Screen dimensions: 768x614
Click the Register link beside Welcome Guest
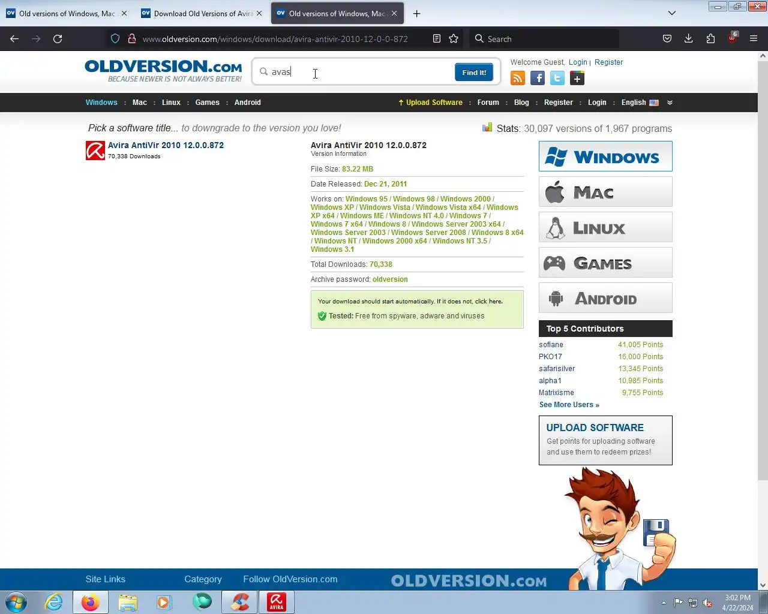click(x=608, y=62)
